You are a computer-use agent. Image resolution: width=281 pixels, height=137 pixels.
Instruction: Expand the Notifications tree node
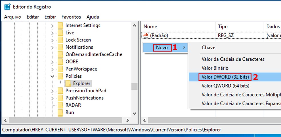pos(52,47)
